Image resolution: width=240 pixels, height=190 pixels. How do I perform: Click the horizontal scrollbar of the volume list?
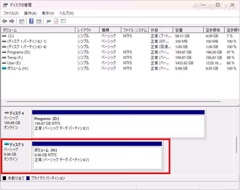pos(113,101)
